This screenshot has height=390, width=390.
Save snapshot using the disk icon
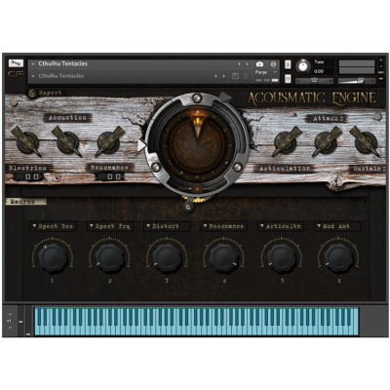[x=236, y=76]
